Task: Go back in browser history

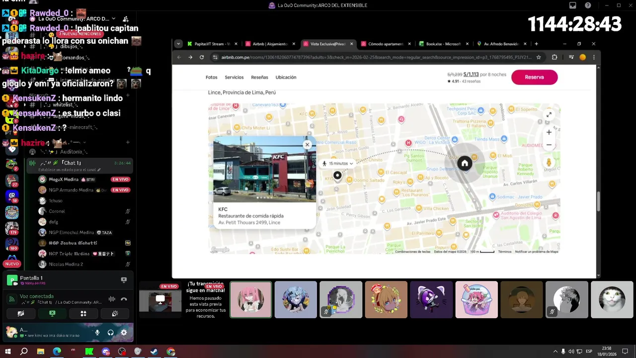Action: point(179,57)
